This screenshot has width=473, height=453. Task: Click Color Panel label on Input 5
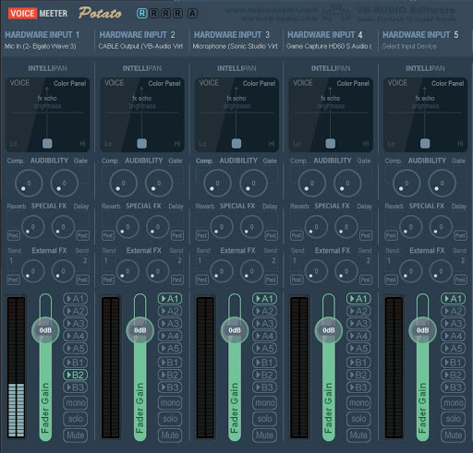click(447, 83)
